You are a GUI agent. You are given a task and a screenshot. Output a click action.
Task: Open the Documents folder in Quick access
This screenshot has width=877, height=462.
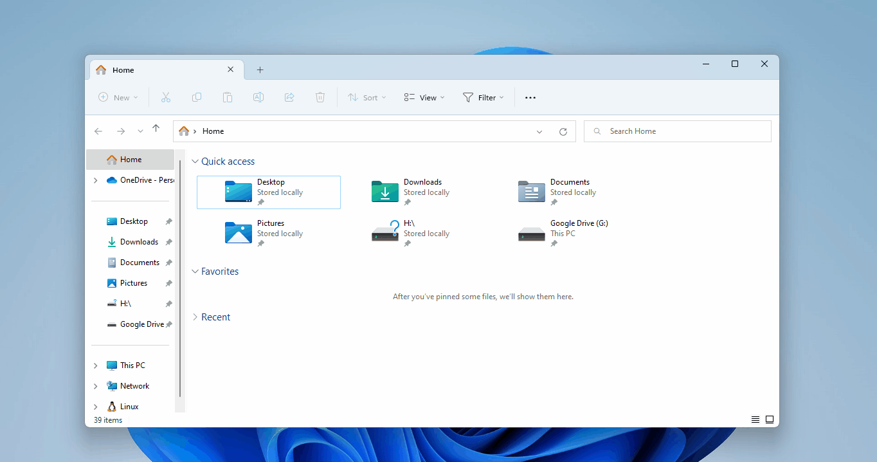click(562, 192)
